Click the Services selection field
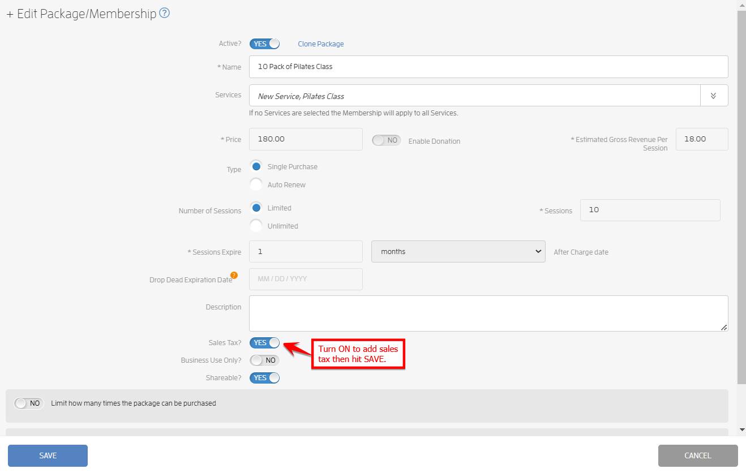The height and width of the screenshot is (473, 746). click(475, 96)
